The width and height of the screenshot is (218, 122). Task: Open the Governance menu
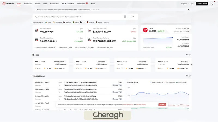[x=54, y=4]
